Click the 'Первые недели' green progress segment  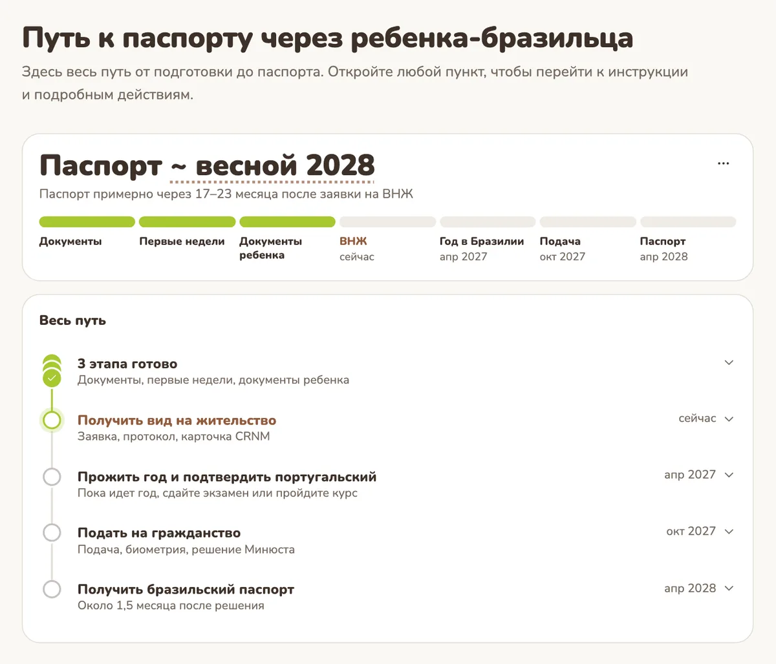coord(187,222)
